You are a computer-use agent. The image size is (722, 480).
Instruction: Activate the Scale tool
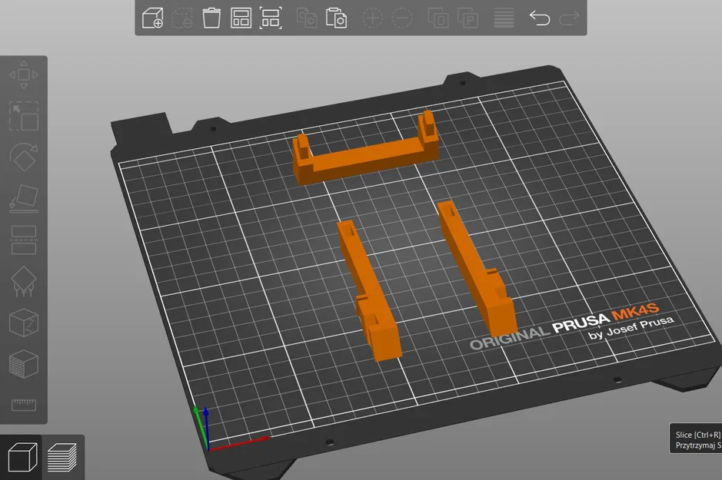coord(25,117)
